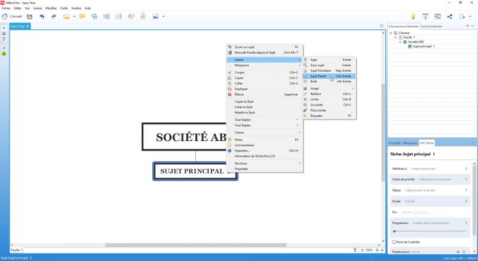The width and height of the screenshot is (478, 261).
Task: Select Couper in the context menu
Action: [265, 72]
